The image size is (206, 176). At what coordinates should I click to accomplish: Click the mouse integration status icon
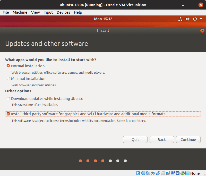click(183, 173)
